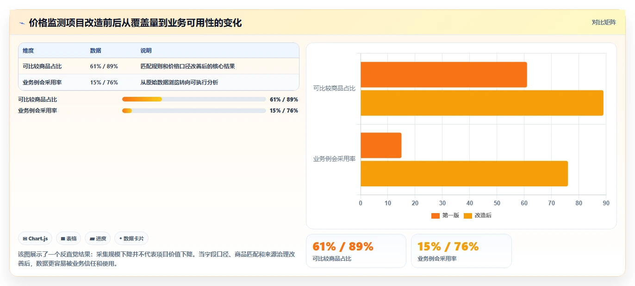
Task: Click the lightning icon beside the title
Action: [22, 23]
